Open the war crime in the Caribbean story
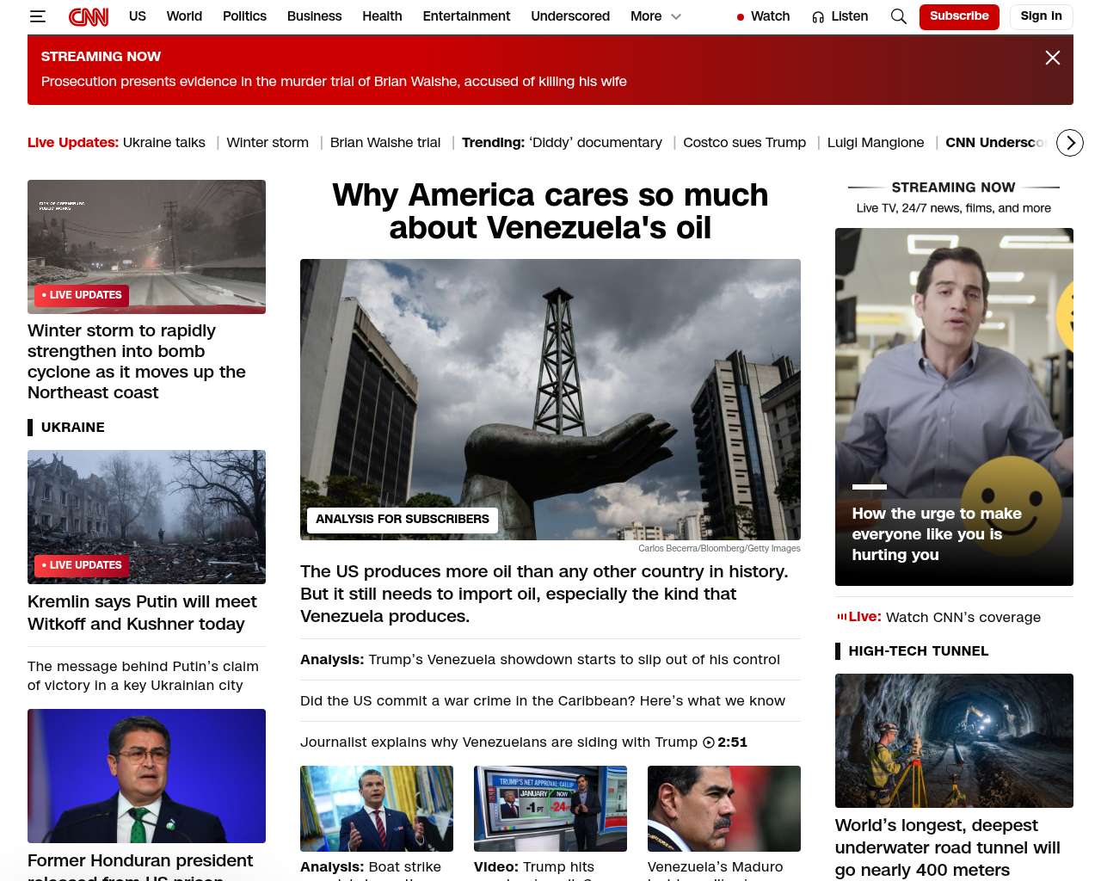Screen dimensions: 1101x881 point(543,701)
